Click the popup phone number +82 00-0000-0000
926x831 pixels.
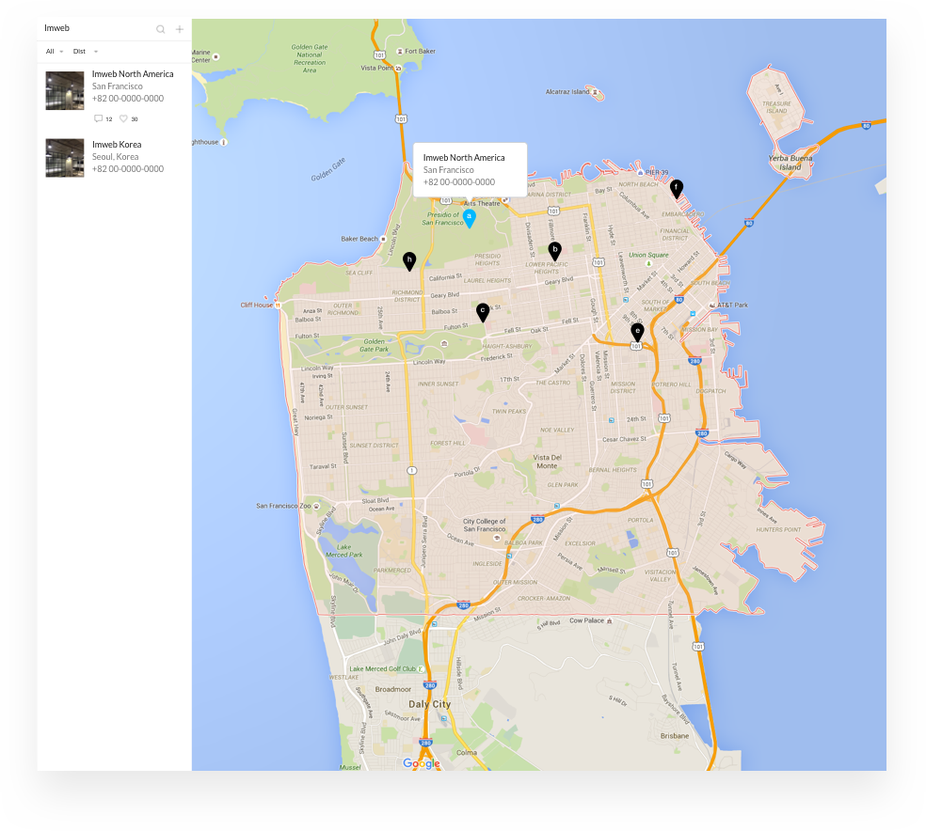[459, 182]
